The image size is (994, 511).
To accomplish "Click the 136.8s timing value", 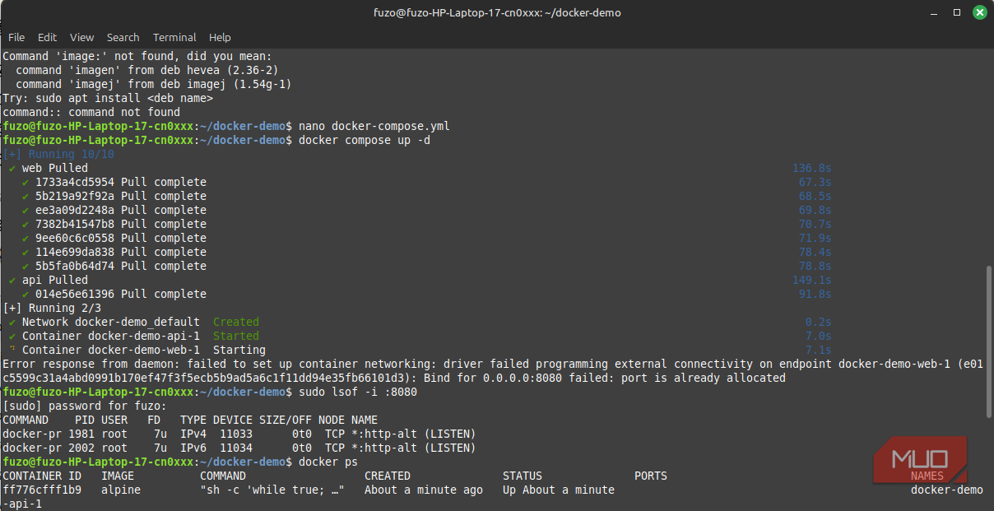I will point(812,168).
